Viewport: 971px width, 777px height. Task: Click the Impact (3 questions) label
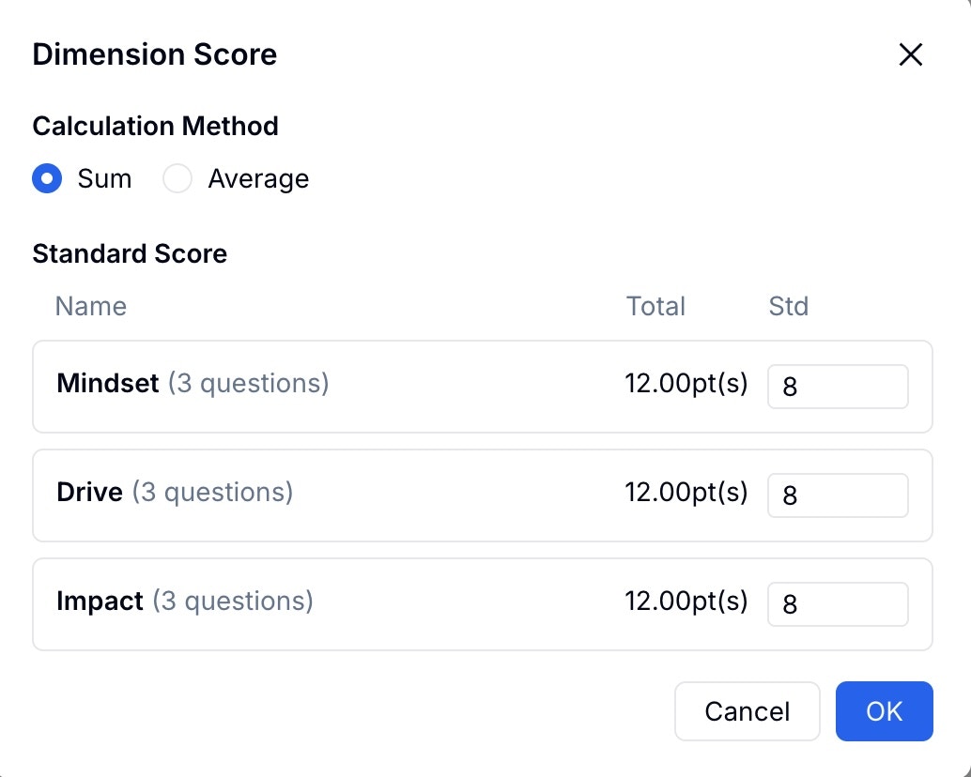click(185, 601)
